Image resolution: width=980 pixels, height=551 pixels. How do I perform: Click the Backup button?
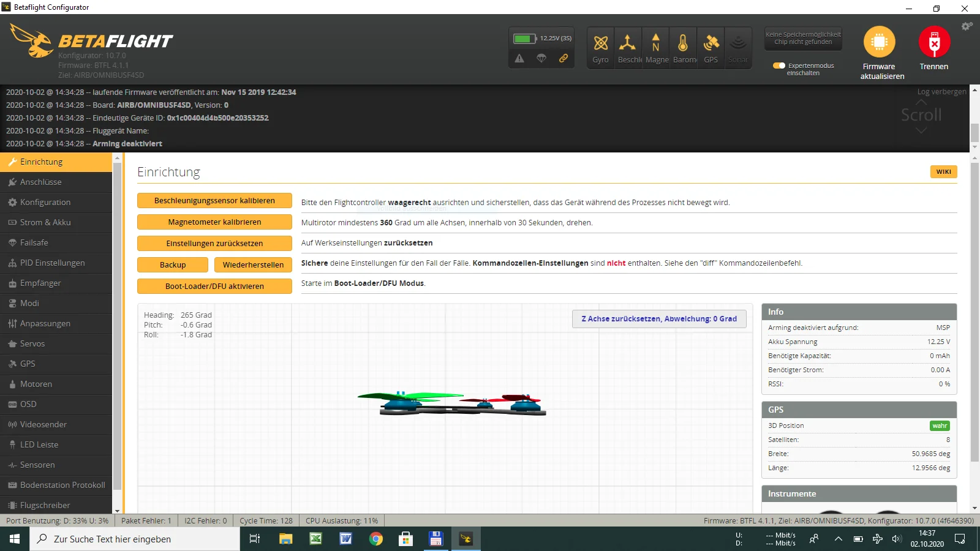(x=173, y=265)
